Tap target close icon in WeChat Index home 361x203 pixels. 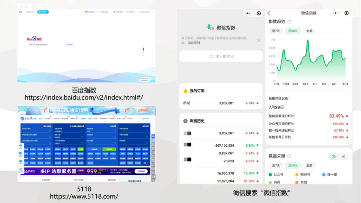point(259,13)
